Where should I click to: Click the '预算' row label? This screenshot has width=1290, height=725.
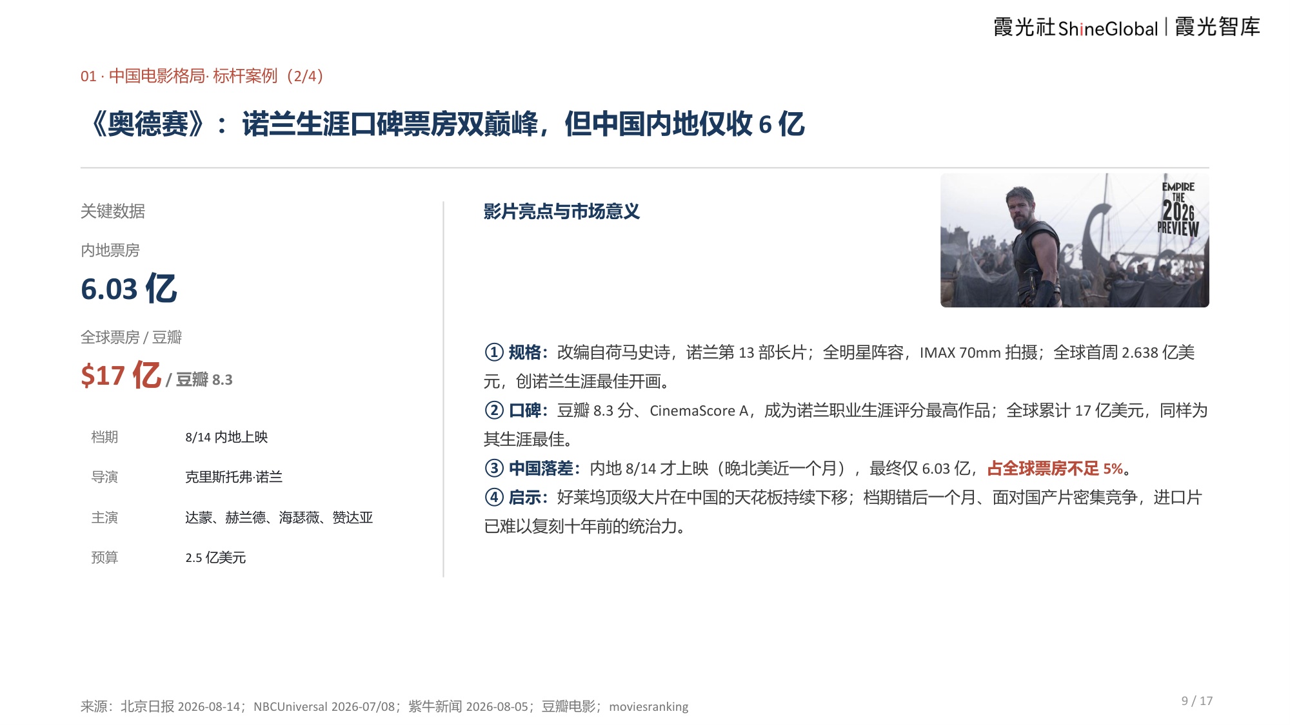coord(104,557)
